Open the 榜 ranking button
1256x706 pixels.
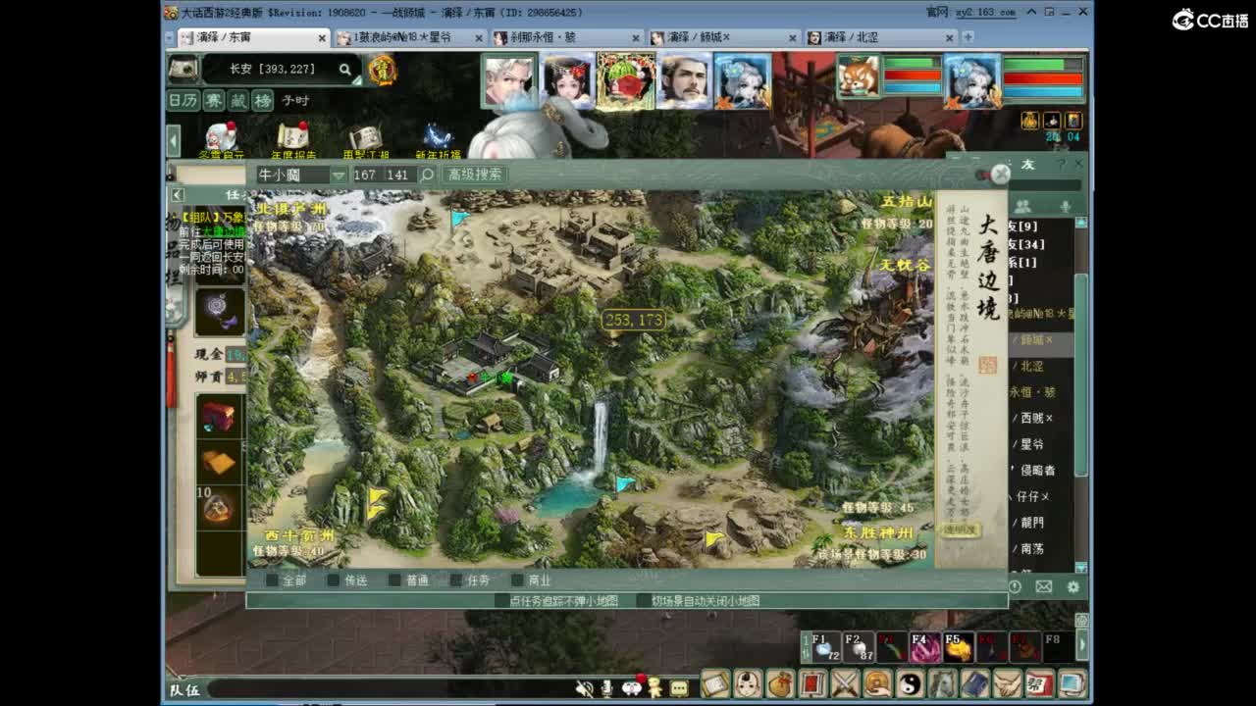[x=262, y=100]
